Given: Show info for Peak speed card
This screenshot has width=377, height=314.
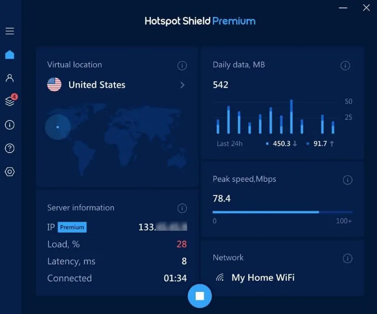Looking at the screenshot, I should coord(347,180).
